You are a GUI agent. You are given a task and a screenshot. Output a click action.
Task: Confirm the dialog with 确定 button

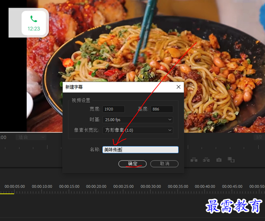pyautogui.click(x=132, y=164)
